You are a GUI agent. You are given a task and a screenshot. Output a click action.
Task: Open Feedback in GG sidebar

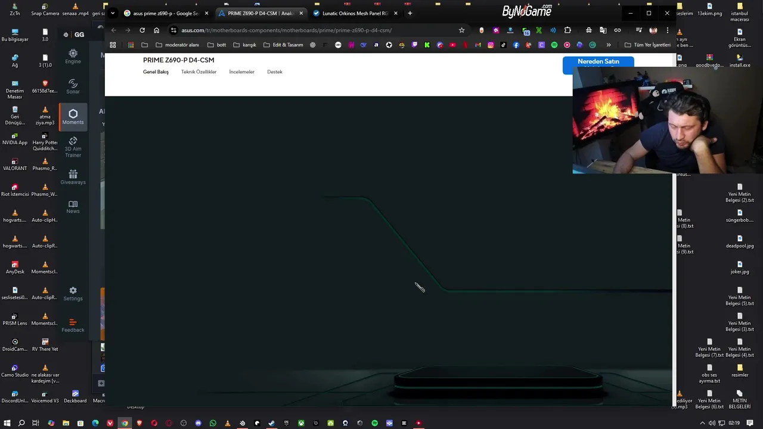(73, 325)
